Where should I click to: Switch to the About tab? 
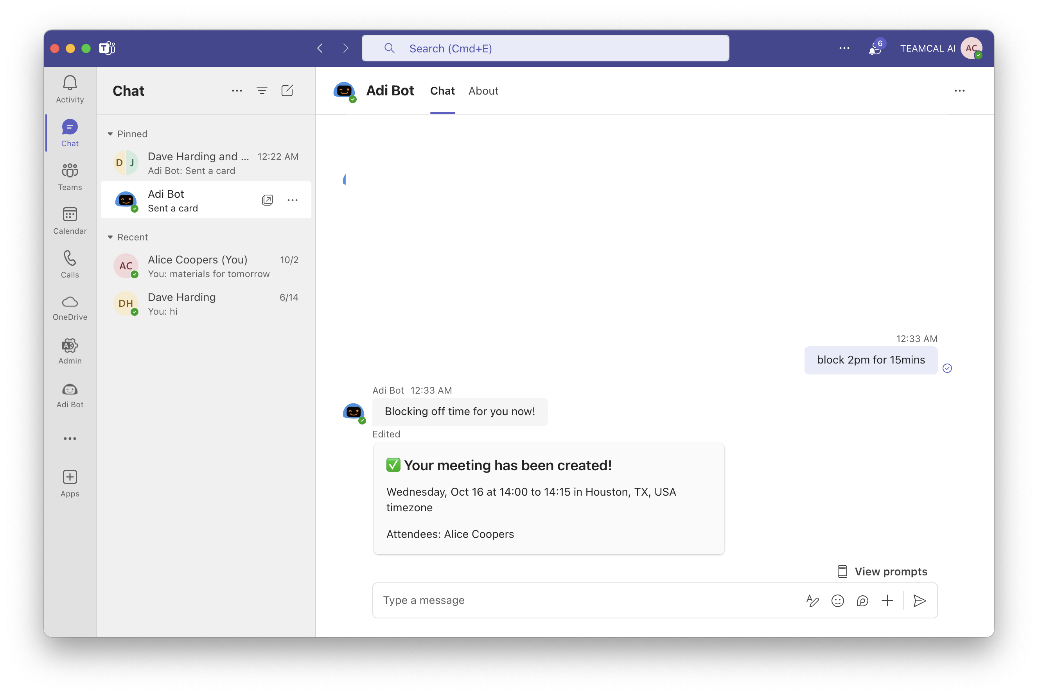coord(483,91)
